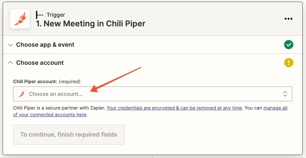Click the yellow warning icon on Choose account
The image size is (306, 158).
(x=289, y=62)
